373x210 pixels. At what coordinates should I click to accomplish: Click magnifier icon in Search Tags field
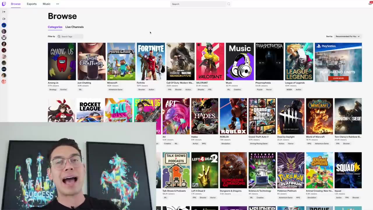tap(59, 36)
